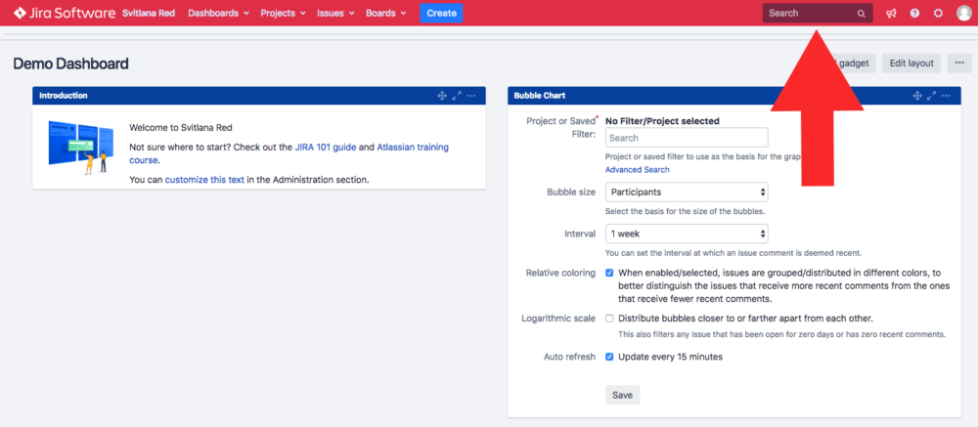Click the move icon on Introduction gadget
978x427 pixels.
click(x=442, y=96)
